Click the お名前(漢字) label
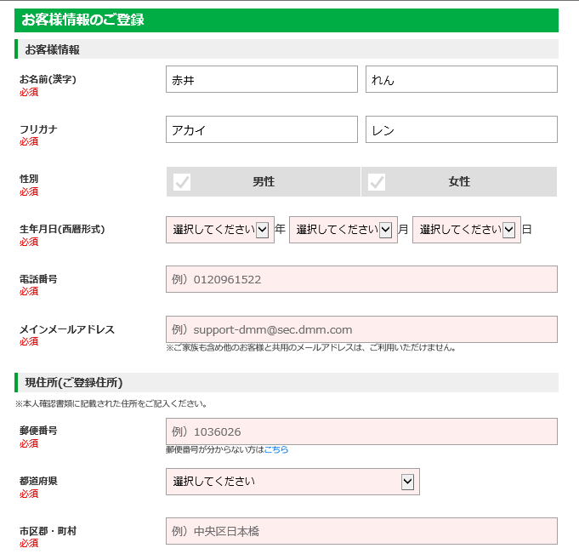The image size is (579, 554). coord(48,79)
